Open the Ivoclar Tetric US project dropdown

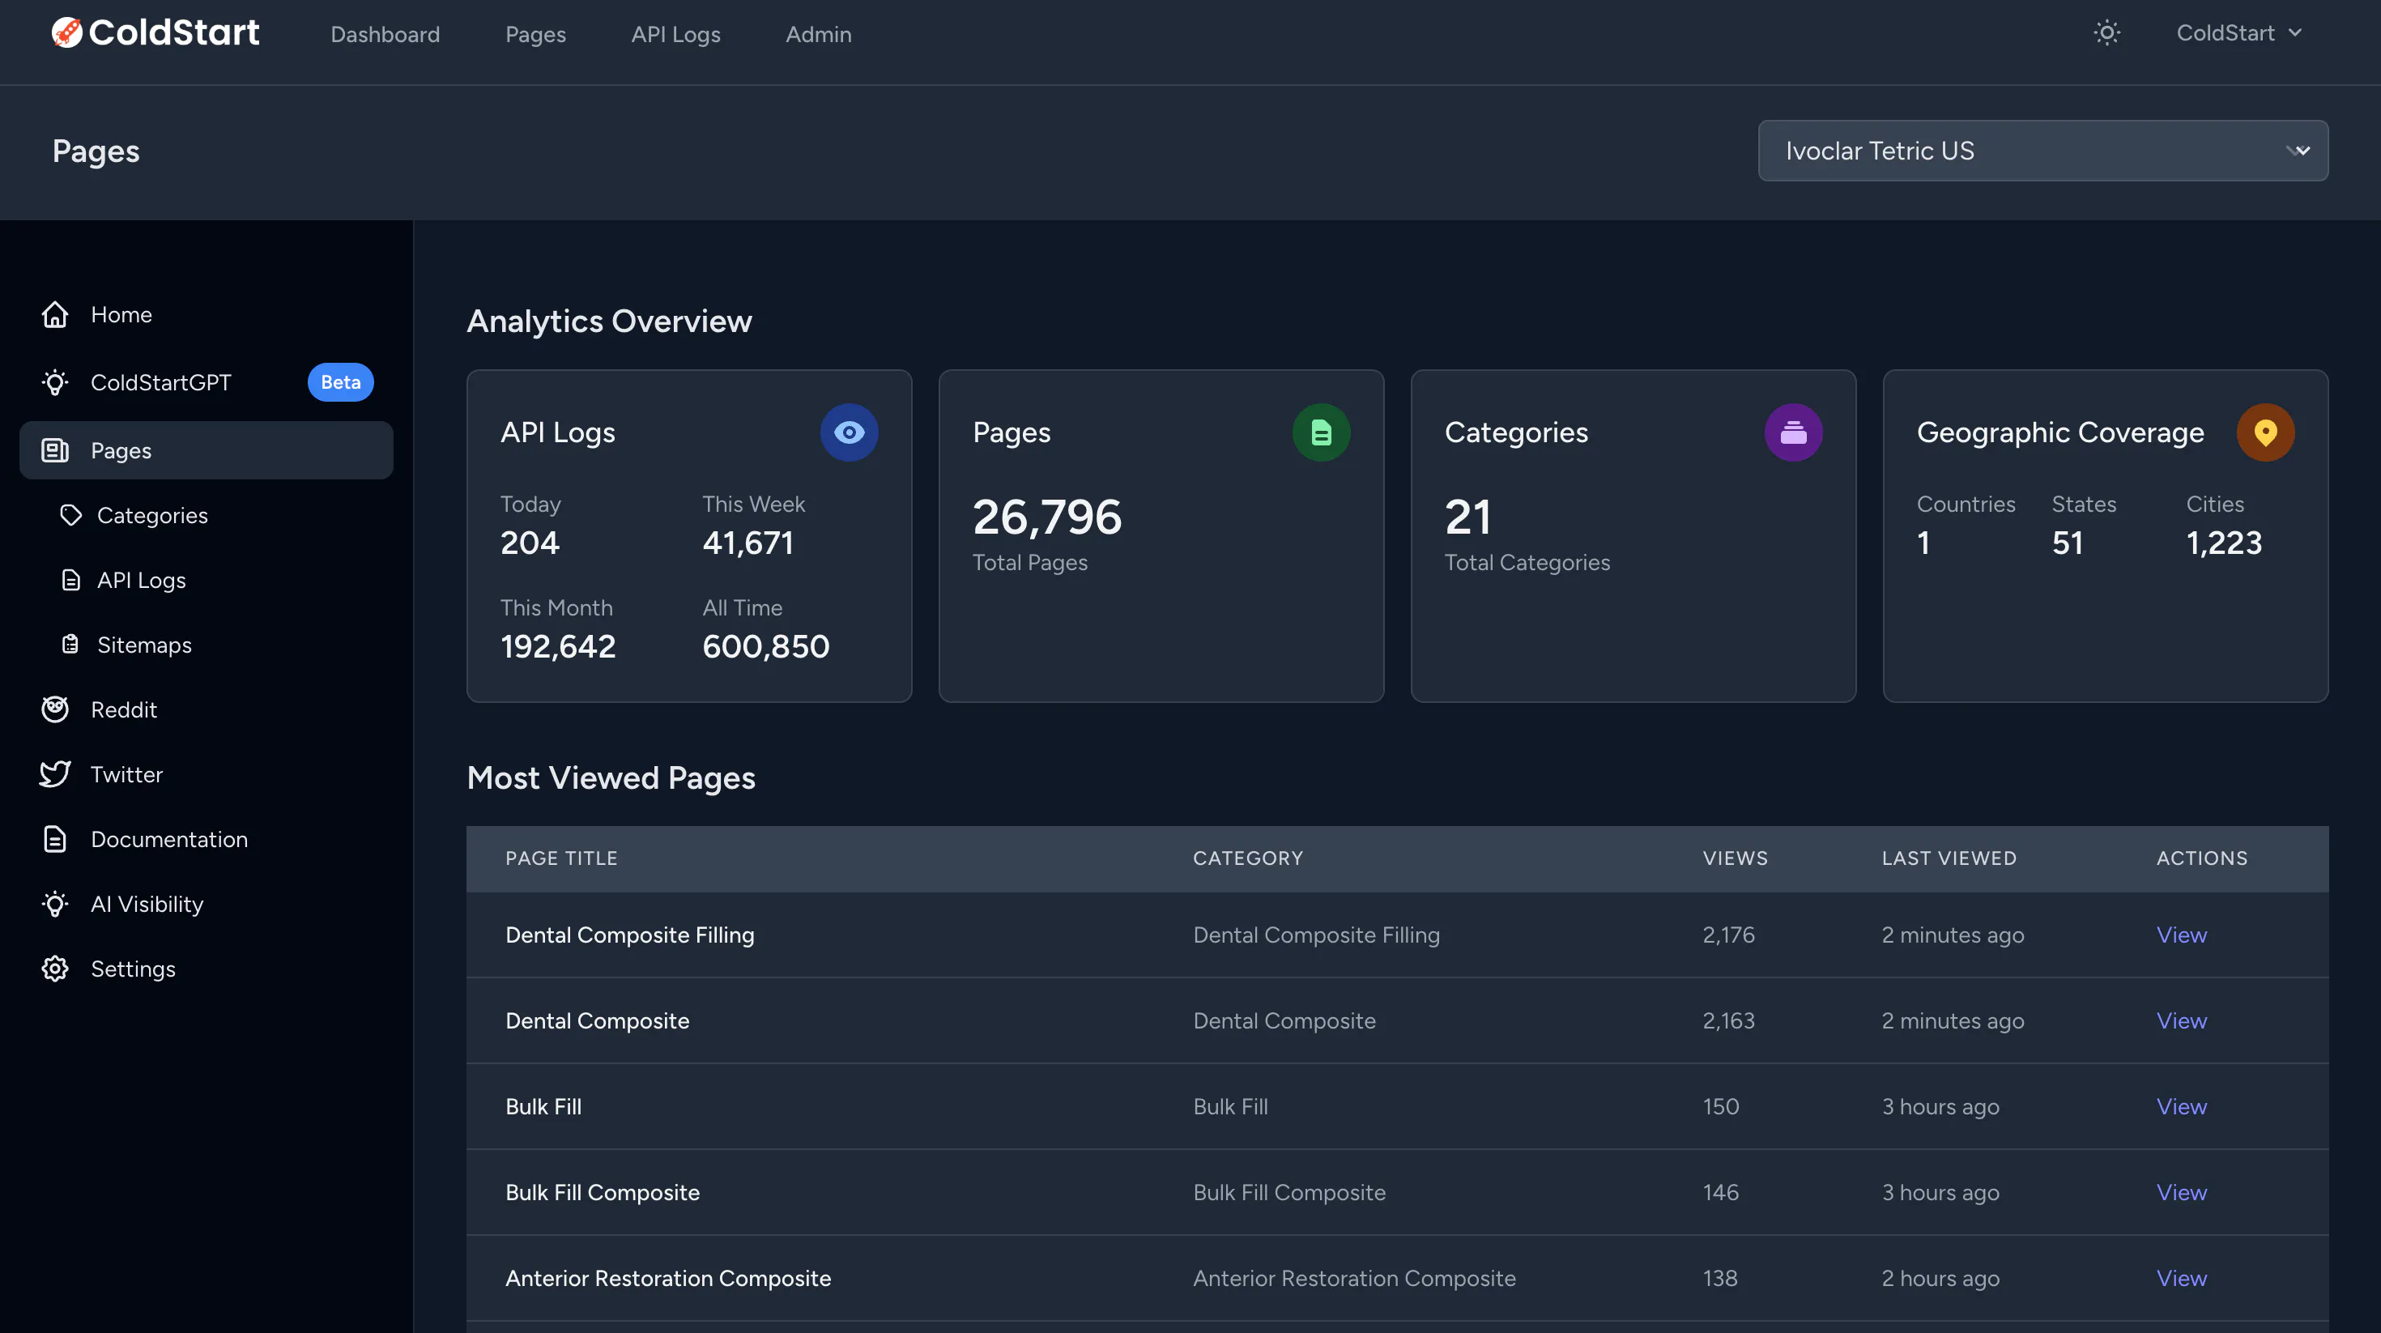pos(2042,151)
